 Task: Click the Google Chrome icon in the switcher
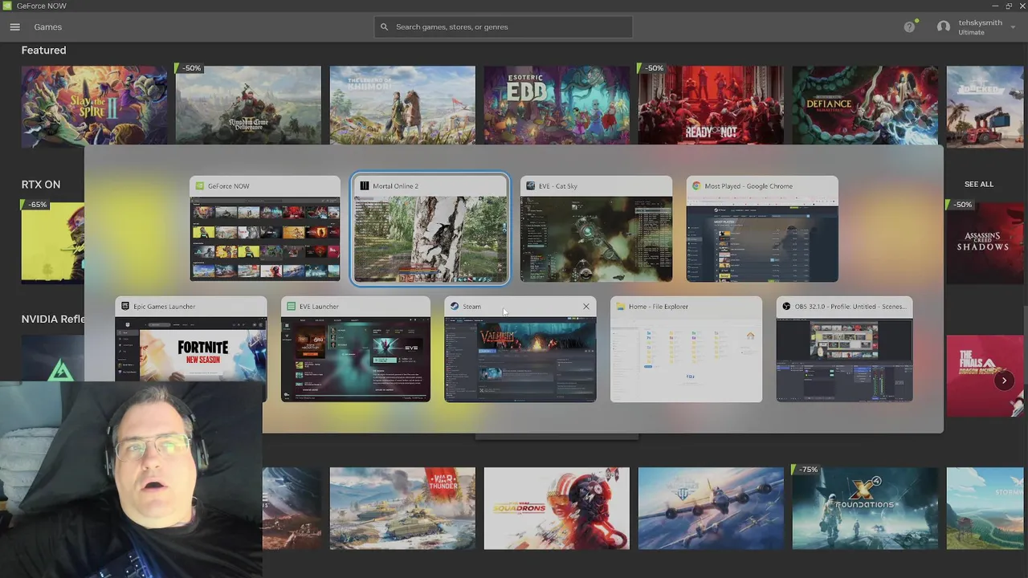(696, 185)
